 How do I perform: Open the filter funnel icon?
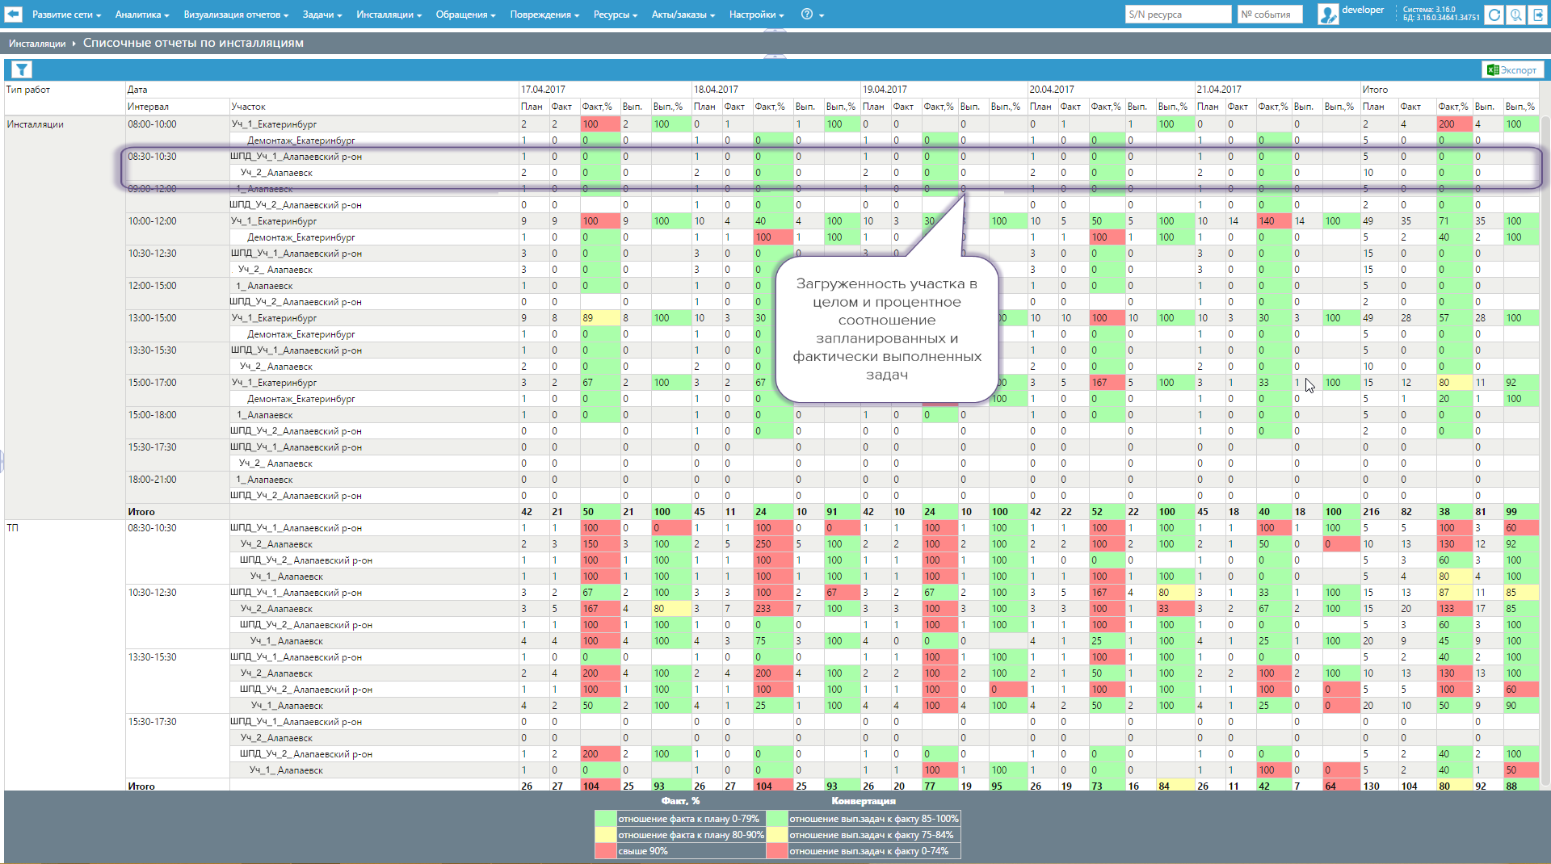tap(22, 70)
